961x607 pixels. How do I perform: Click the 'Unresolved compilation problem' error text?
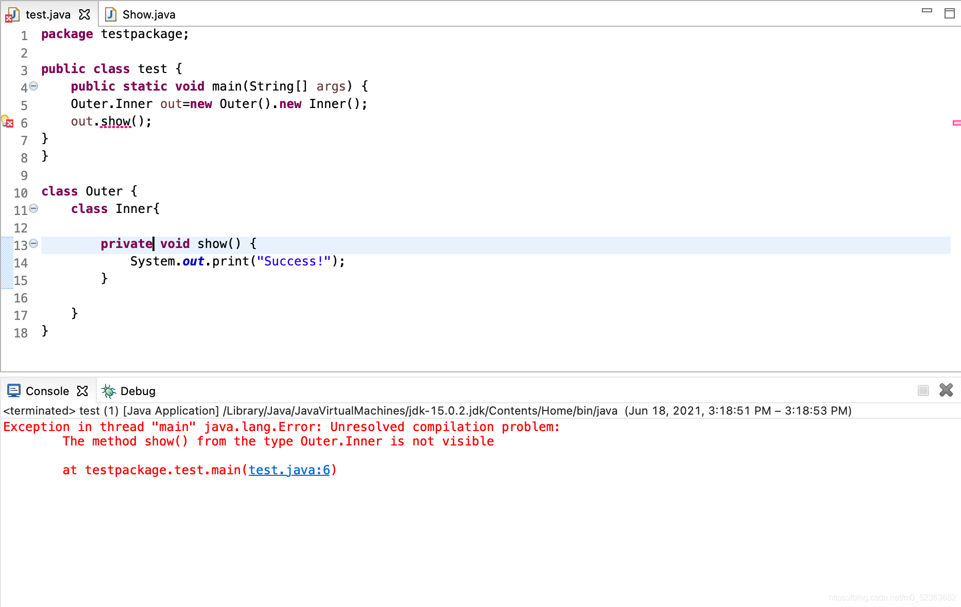(445, 427)
